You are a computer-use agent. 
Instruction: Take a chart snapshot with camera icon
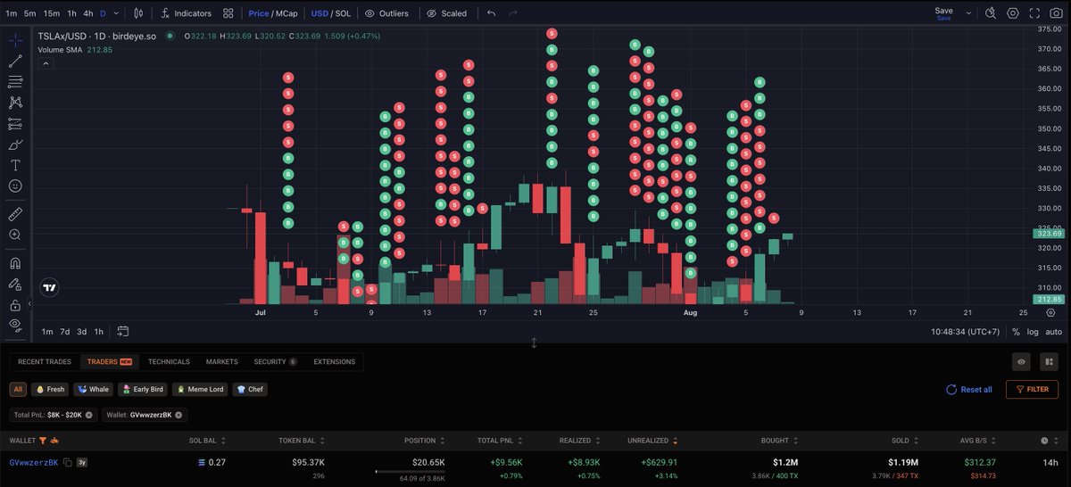[1057, 13]
